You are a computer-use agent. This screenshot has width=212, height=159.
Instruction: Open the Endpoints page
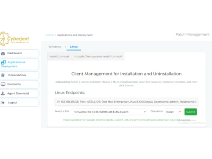tap(20, 84)
